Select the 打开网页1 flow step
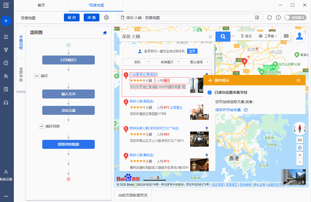 (68, 60)
